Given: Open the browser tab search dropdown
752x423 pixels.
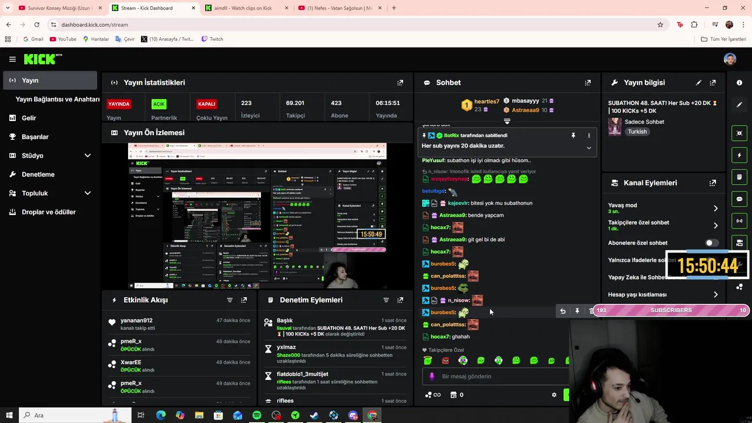Looking at the screenshot, I should point(8,8).
